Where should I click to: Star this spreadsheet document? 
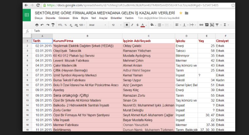pos(181,13)
